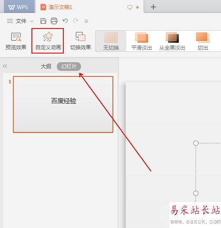Switch to 大纲 outline view
Screen dimensions: 221x228
tap(46, 66)
